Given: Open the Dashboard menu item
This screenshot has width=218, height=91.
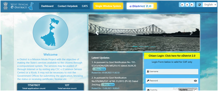Looking at the screenshot, I should (x=47, y=6).
